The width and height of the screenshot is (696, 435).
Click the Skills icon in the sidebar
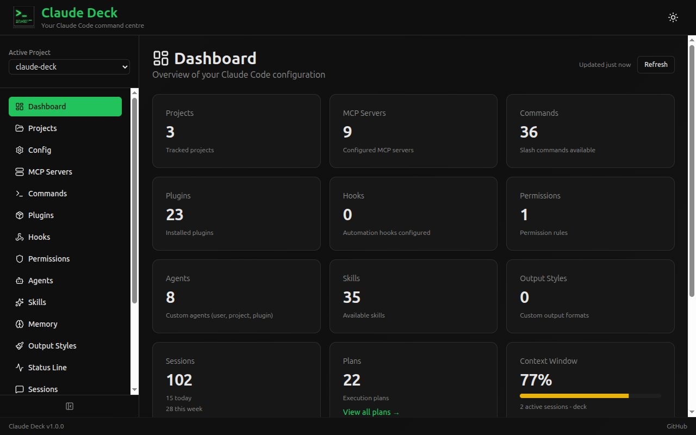pos(18,302)
